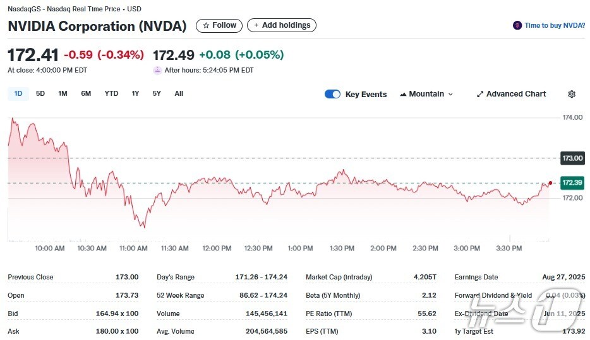Click the Mountain chart type icon

coord(403,94)
